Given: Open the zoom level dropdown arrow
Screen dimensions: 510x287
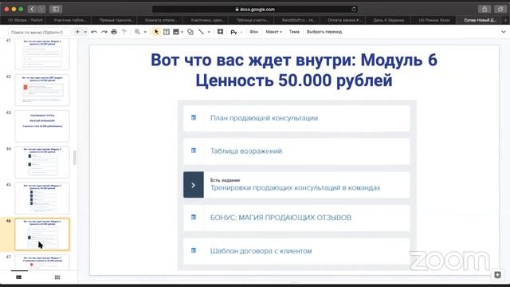Looking at the screenshot, I should (145, 32).
